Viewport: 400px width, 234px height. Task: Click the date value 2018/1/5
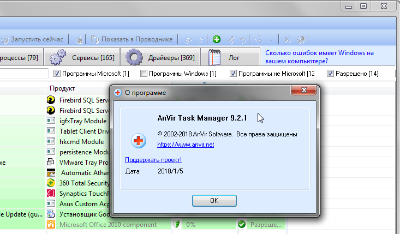(x=170, y=171)
